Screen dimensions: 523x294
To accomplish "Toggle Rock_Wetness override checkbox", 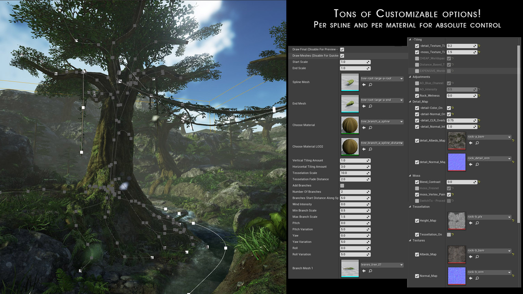I will (417, 95).
